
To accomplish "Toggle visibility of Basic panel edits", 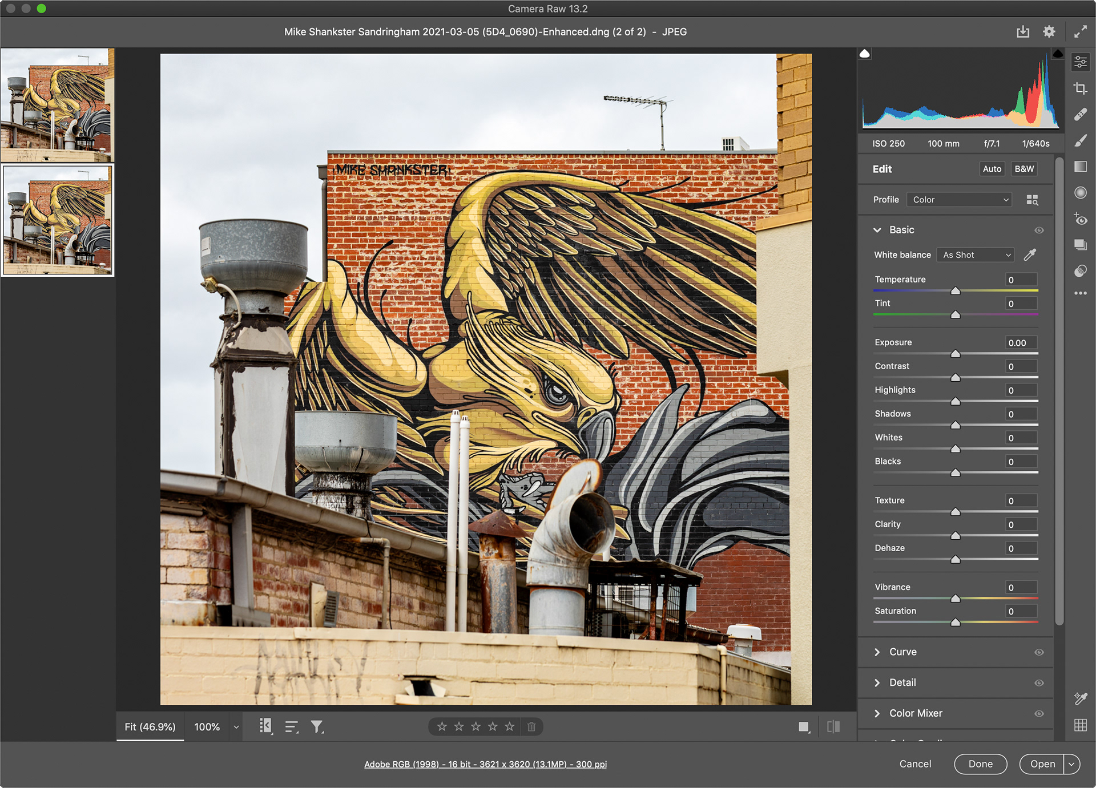I will point(1039,231).
